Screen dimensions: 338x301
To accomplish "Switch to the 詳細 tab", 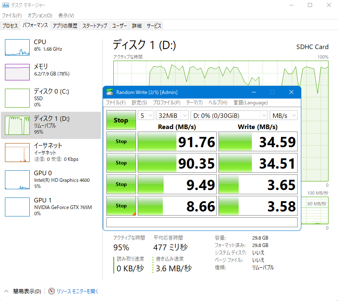I will [x=137, y=26].
